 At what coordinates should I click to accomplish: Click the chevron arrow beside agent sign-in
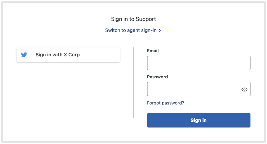click(160, 31)
